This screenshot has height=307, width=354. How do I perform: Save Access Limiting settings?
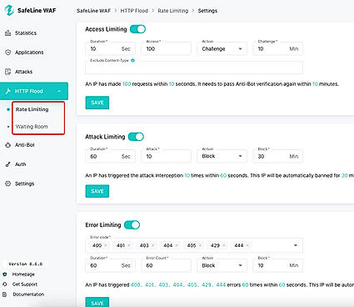tap(97, 103)
